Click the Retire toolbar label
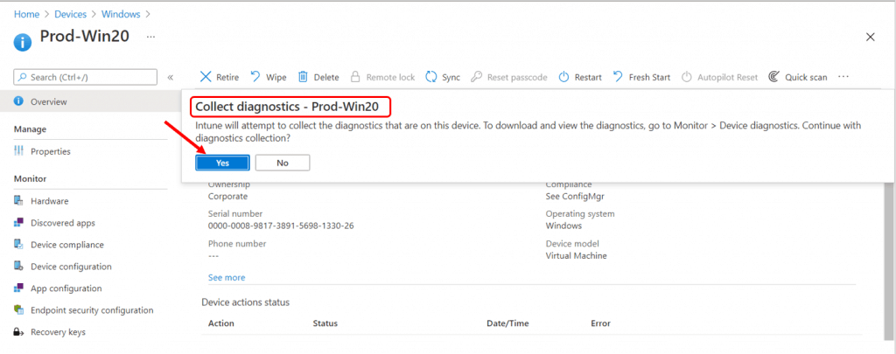The width and height of the screenshot is (896, 354). tap(227, 77)
